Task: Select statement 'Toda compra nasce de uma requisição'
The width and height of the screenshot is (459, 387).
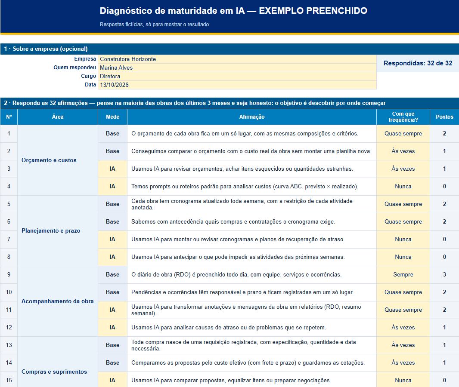Action: pos(252,345)
